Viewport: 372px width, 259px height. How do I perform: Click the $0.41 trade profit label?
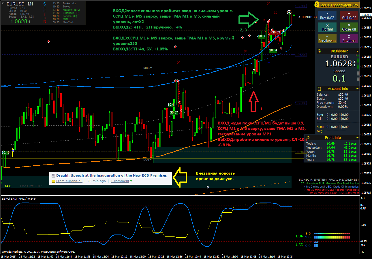(x=172, y=105)
